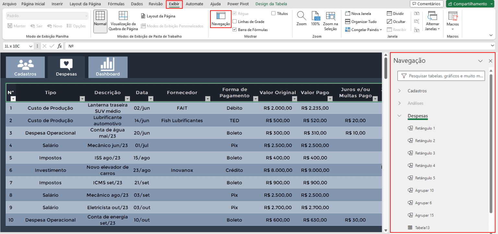Click the navigation search field
The height and width of the screenshot is (234, 498).
441,76
